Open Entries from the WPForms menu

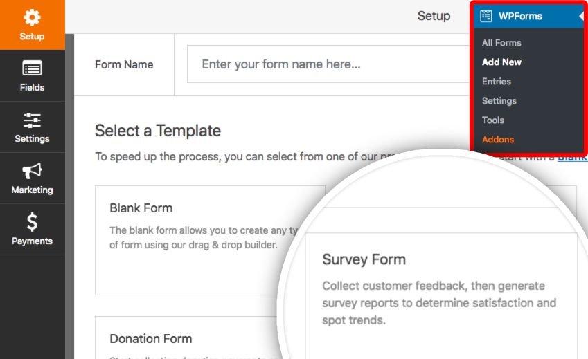(x=497, y=82)
